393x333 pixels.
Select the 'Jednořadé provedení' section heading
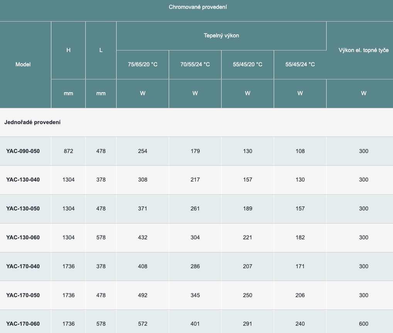(32, 122)
